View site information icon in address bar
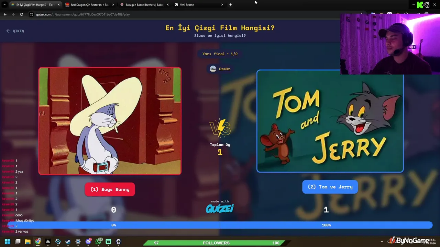Screen dimensions: 440x247 coord(31,14)
